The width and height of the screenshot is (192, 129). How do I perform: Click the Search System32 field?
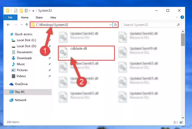pos(152,25)
